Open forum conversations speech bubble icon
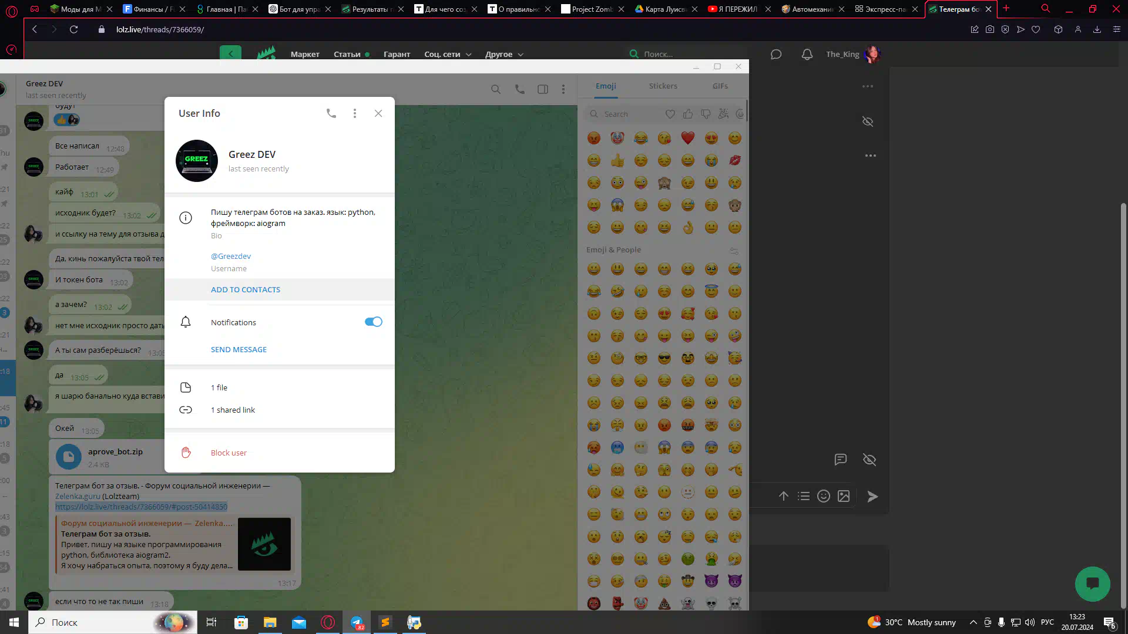The width and height of the screenshot is (1128, 634). (x=776, y=54)
